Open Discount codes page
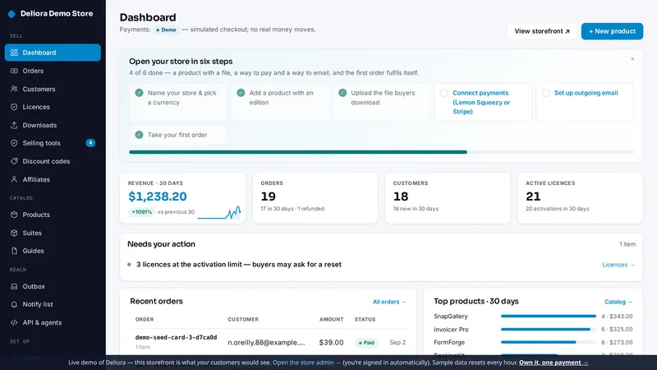Screen dimensions: 657x370 coord(53,161)
